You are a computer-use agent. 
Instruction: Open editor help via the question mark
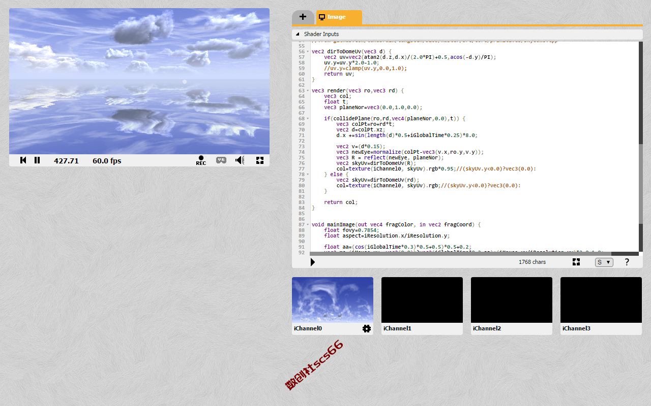pos(627,262)
